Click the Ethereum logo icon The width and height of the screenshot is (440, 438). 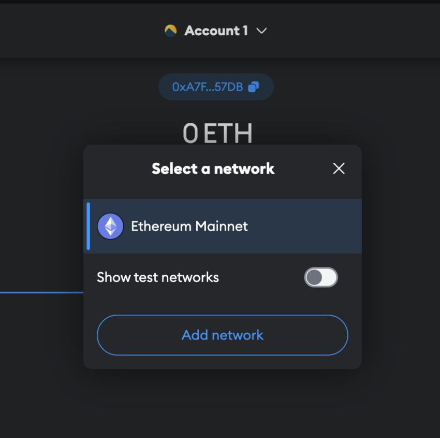coord(110,226)
